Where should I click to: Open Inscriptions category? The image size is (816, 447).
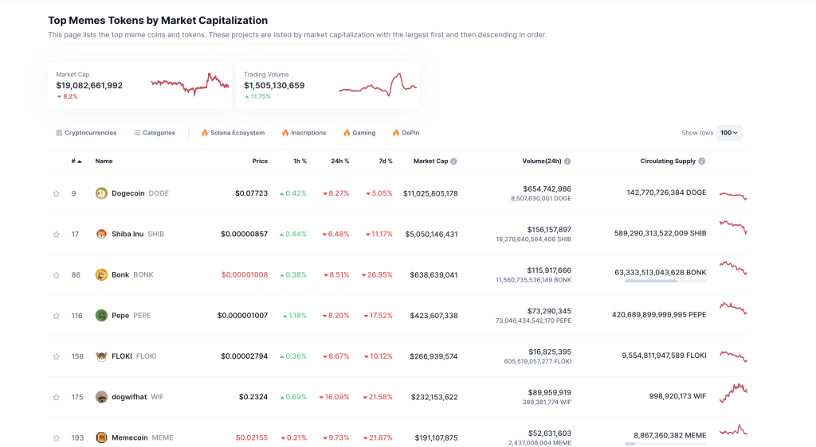[x=304, y=133]
